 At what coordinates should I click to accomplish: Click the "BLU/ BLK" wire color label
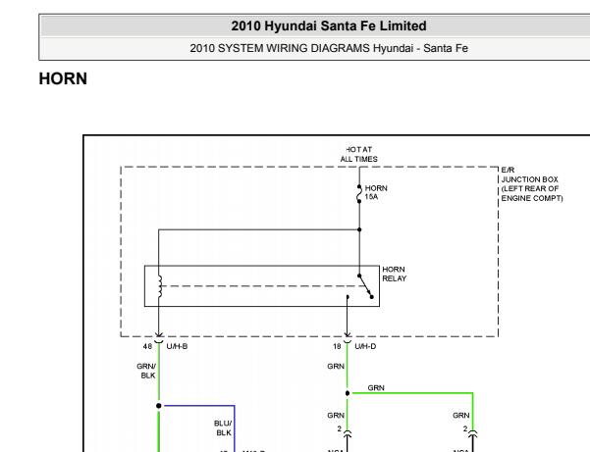pyautogui.click(x=223, y=427)
